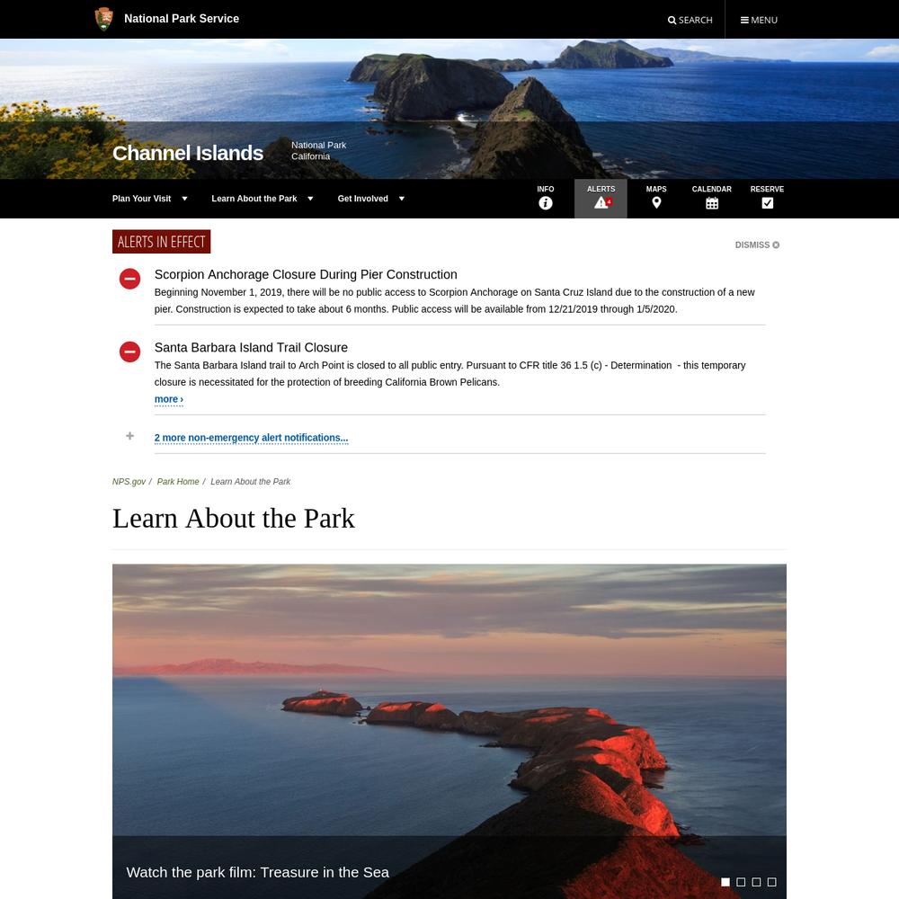The width and height of the screenshot is (899, 899).
Task: Select the fourth slideshow indicator square
Action: coord(771,882)
